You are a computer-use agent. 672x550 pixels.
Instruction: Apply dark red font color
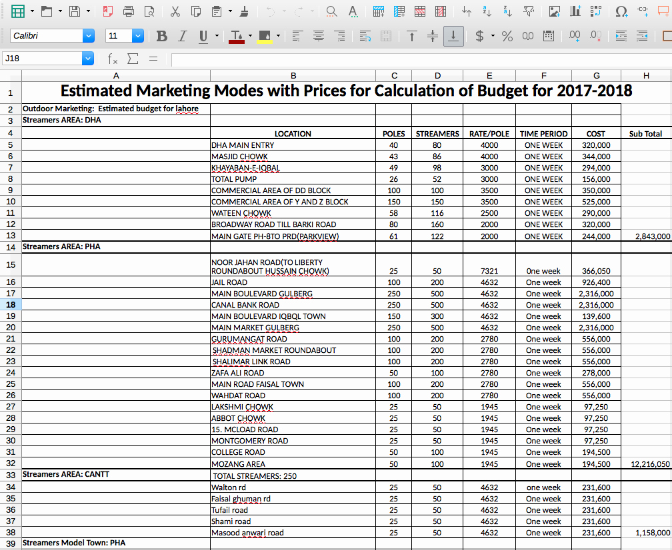pyautogui.click(x=237, y=37)
